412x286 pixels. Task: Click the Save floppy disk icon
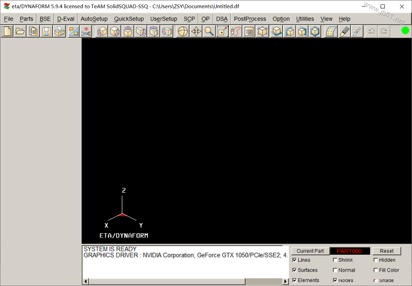coord(46,32)
